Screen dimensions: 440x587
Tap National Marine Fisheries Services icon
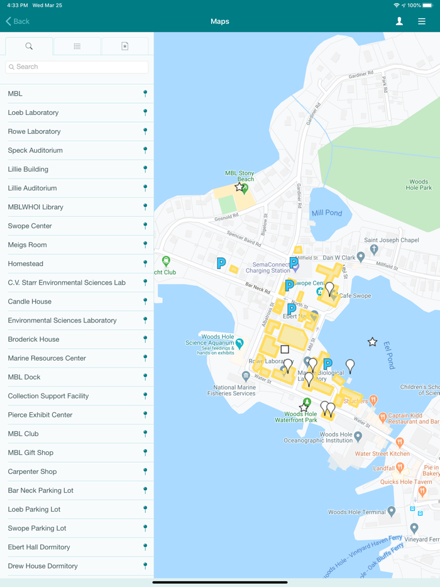pos(246,376)
